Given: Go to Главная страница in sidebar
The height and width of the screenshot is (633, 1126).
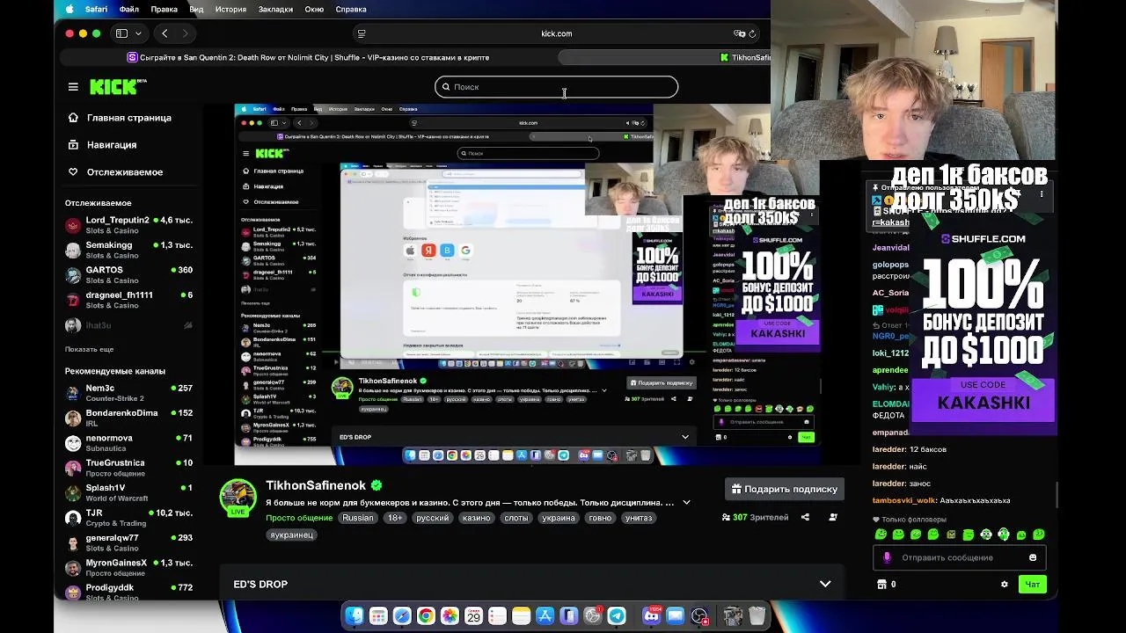Looking at the screenshot, I should pos(120,118).
